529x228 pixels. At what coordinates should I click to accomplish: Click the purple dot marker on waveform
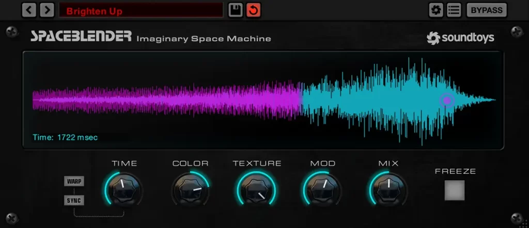point(447,101)
